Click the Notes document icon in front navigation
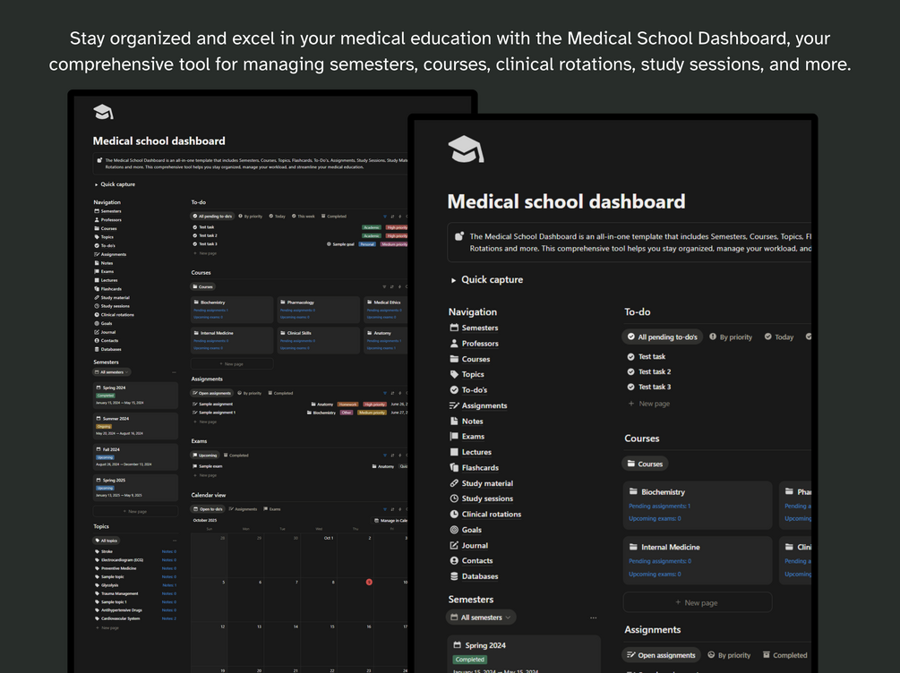The width and height of the screenshot is (900, 673). pyautogui.click(x=454, y=421)
